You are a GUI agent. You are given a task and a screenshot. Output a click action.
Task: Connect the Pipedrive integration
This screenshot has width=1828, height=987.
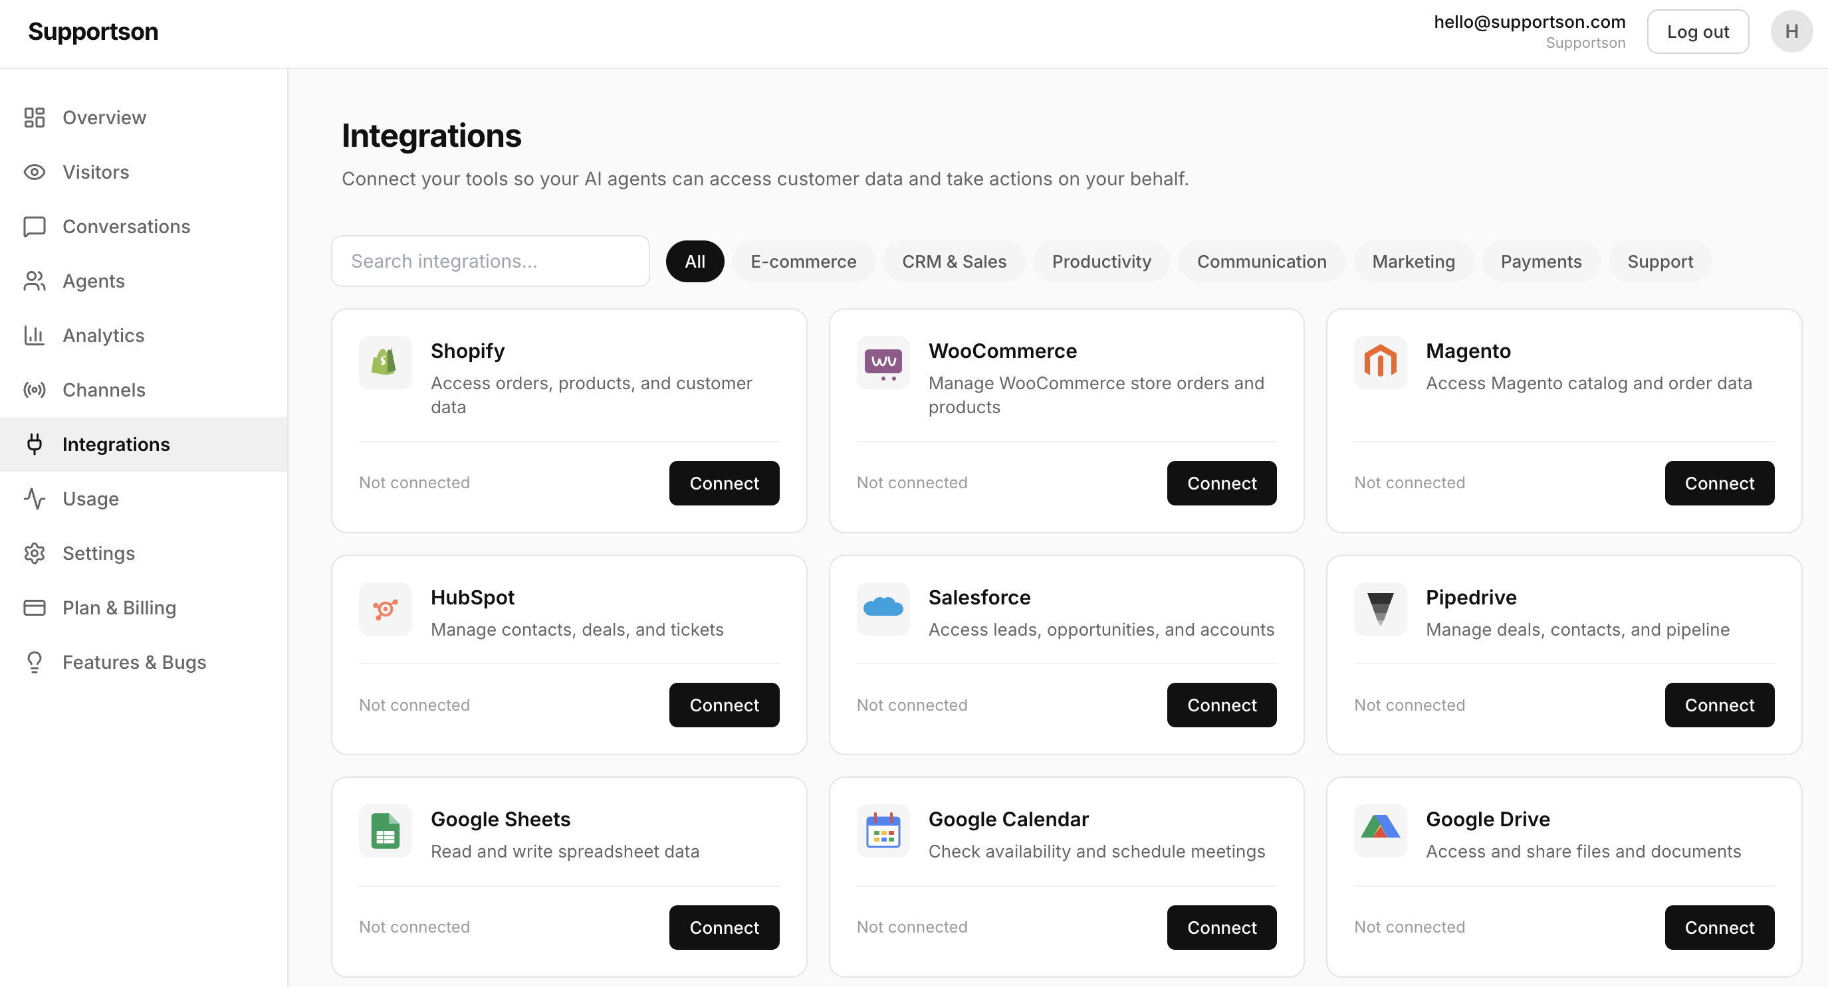(x=1720, y=705)
